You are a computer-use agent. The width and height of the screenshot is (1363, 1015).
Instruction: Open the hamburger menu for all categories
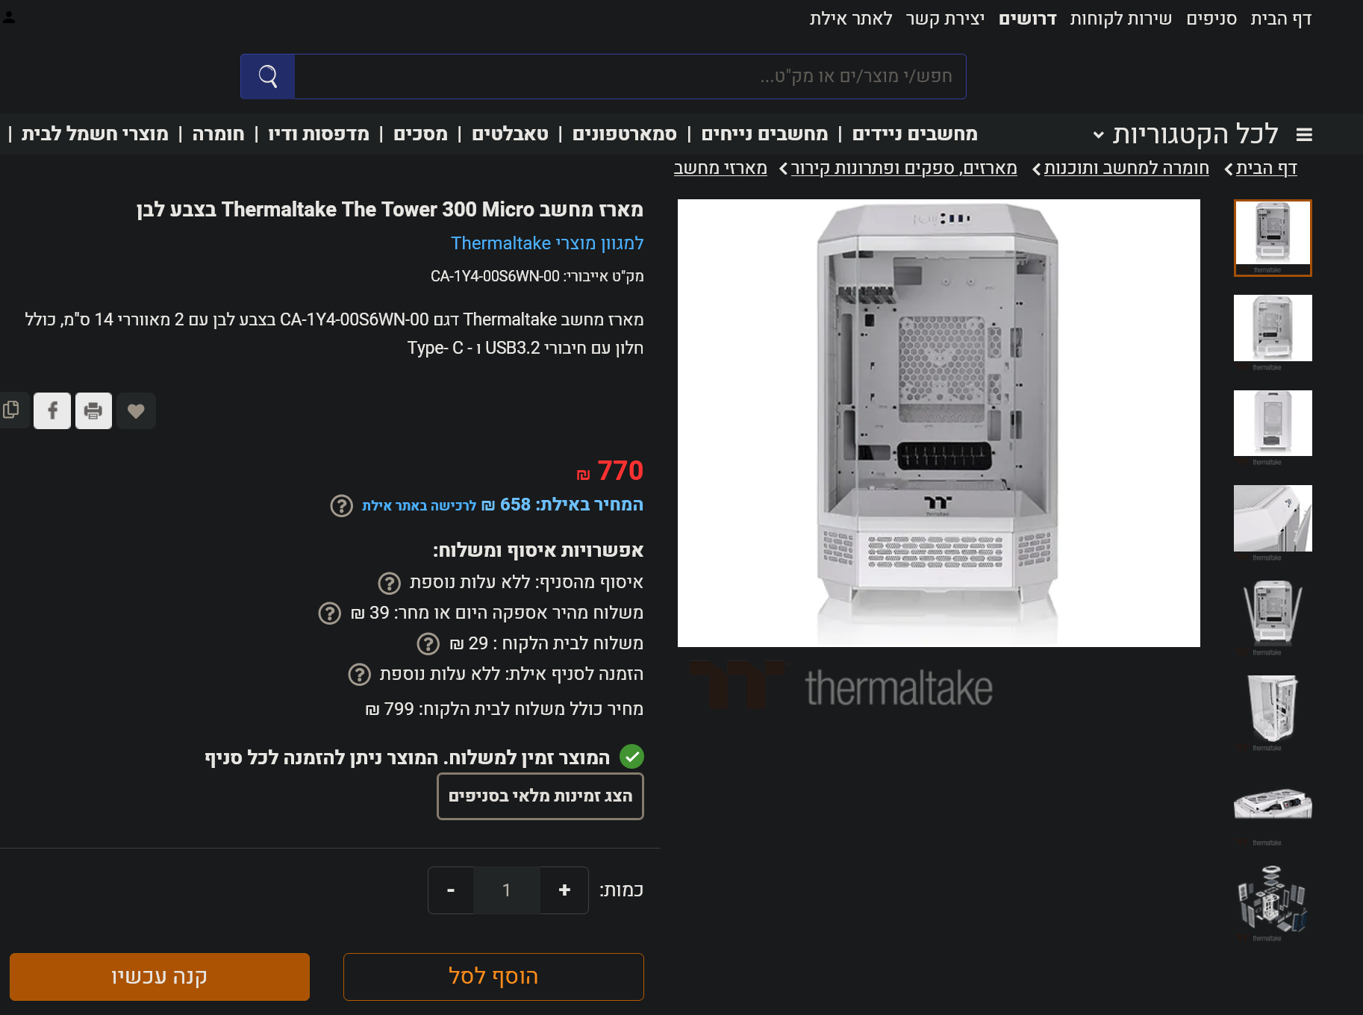click(1304, 134)
